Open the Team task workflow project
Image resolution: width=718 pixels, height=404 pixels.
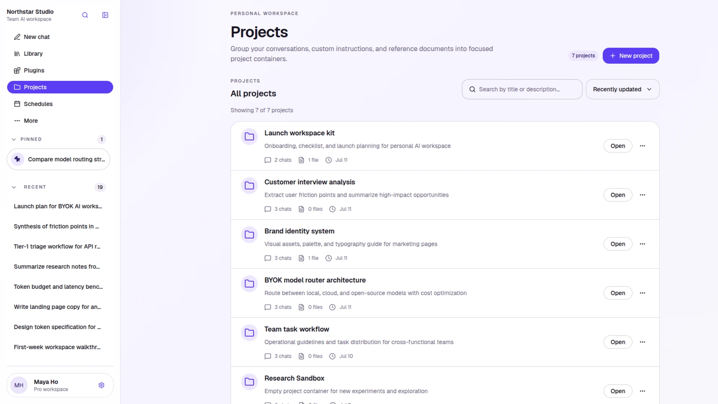click(618, 342)
